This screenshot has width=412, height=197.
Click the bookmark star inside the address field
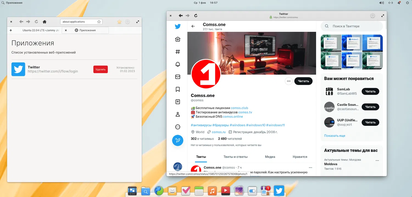pyautogui.click(x=99, y=22)
